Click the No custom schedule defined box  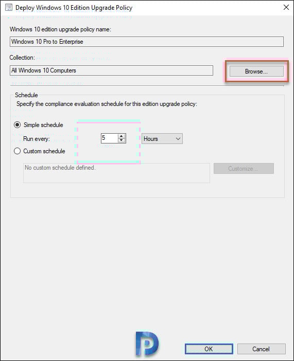(x=116, y=173)
